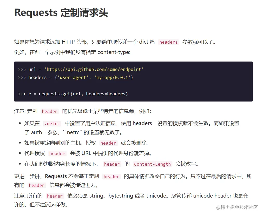The height and width of the screenshot is (216, 264).
Task: Click the "headers" code tag in first paragraph
Action: [168, 42]
